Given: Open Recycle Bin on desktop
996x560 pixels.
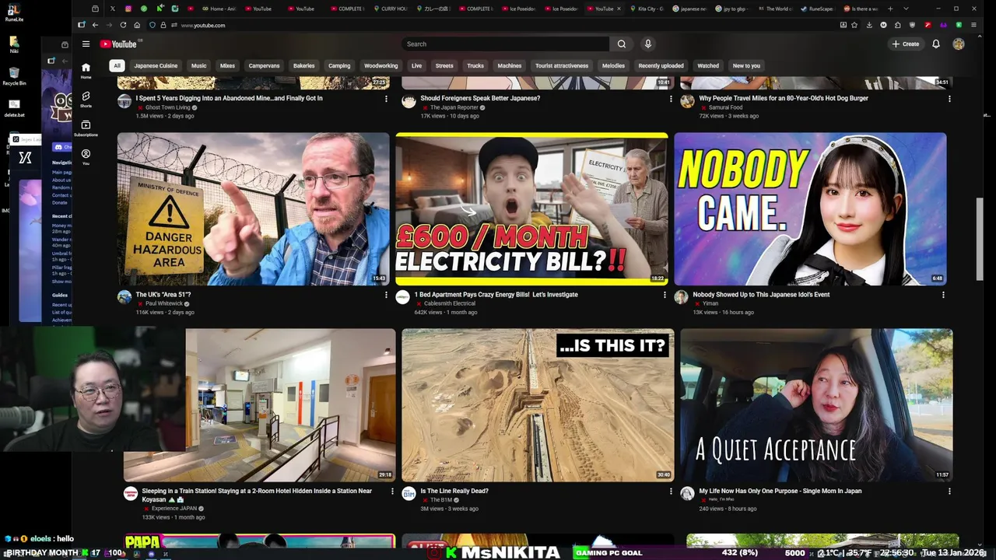Looking at the screenshot, I should (14, 76).
